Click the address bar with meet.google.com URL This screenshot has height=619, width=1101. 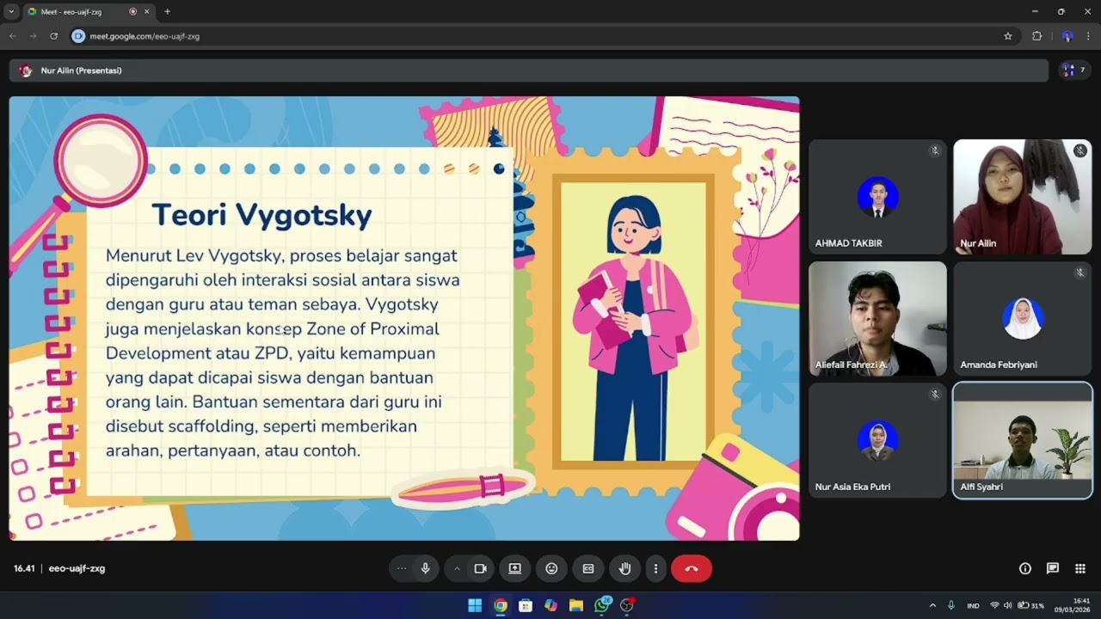pyautogui.click(x=542, y=36)
